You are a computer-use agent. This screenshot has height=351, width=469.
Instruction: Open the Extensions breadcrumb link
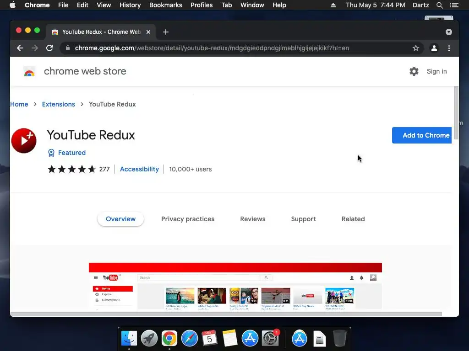pyautogui.click(x=58, y=104)
